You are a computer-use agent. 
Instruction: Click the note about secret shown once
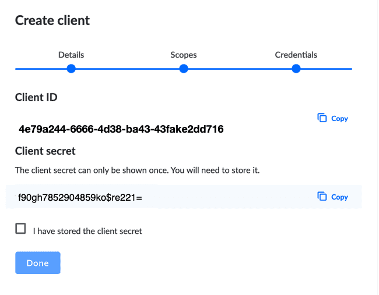pos(137,170)
